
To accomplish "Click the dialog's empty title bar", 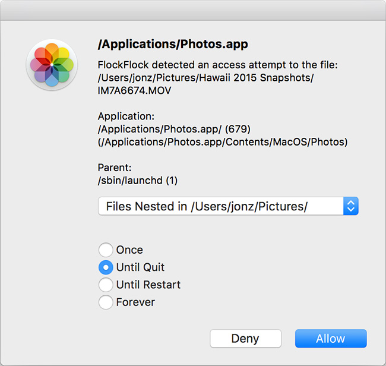I will click(x=193, y=9).
